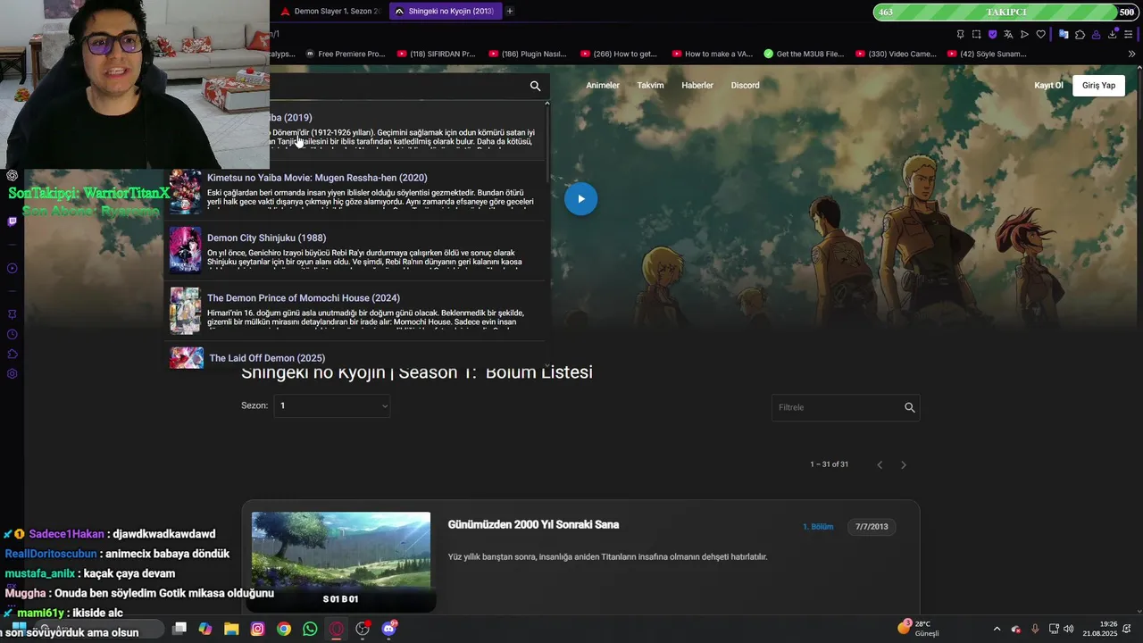
Task: Show more bookmarks with double chevron
Action: click(1131, 54)
